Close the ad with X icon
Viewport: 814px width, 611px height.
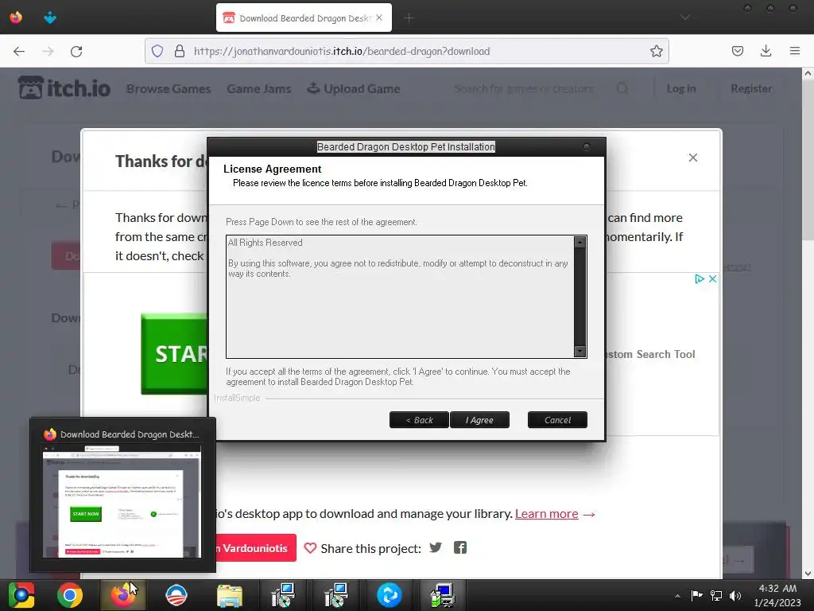(713, 279)
